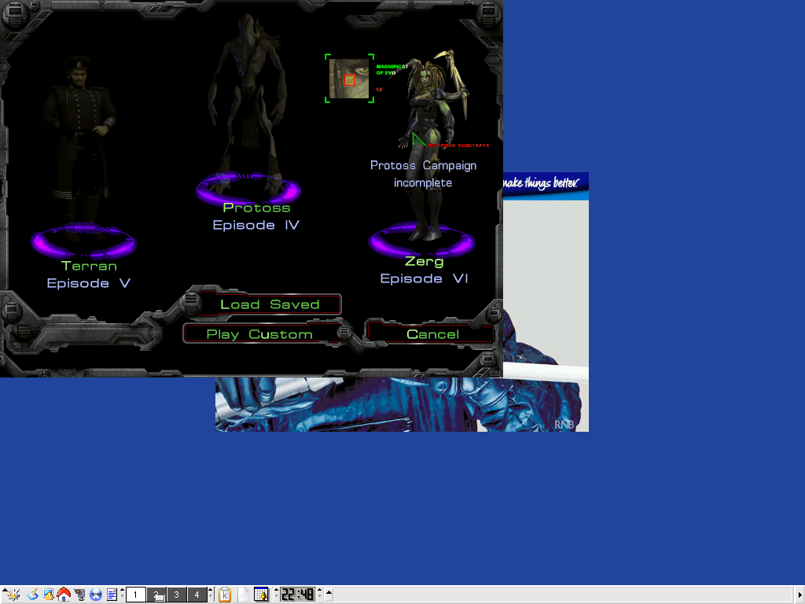Open the drawing pencil application icon
This screenshot has height=604, width=805.
tap(32, 595)
